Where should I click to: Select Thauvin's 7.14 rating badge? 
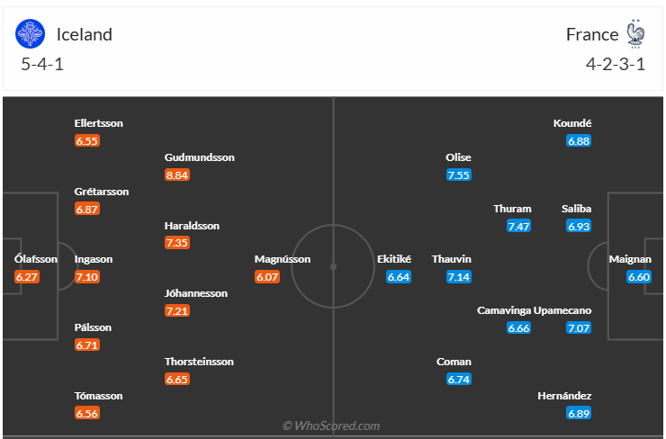pos(459,277)
